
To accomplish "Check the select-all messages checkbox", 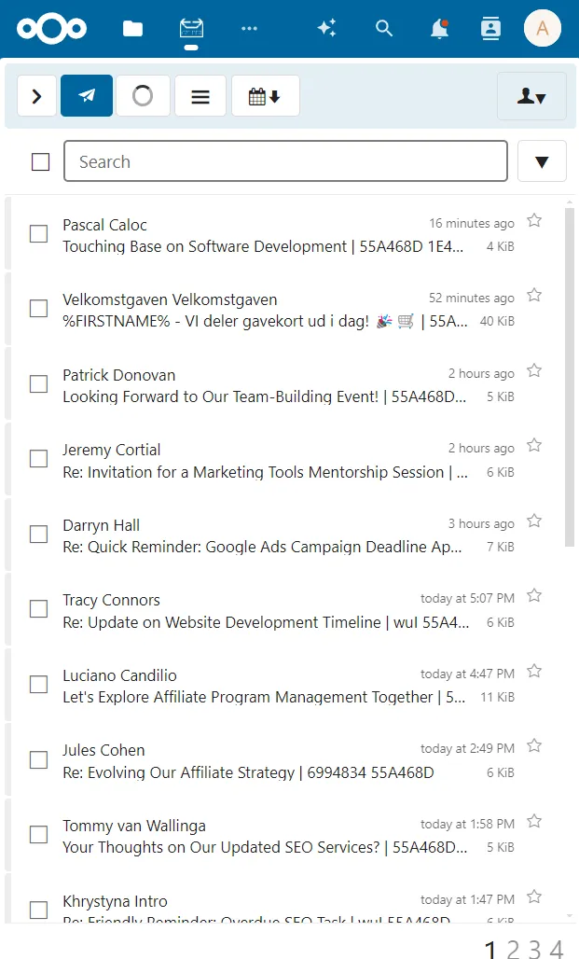I will (x=40, y=162).
